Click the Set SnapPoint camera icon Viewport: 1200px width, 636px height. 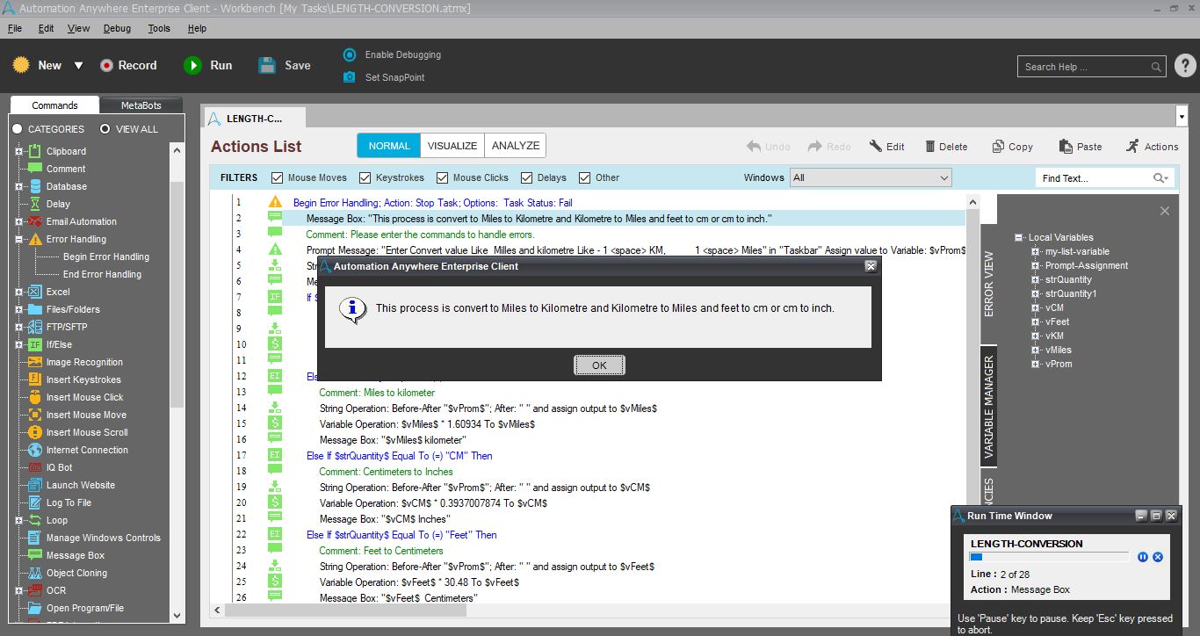coord(350,77)
